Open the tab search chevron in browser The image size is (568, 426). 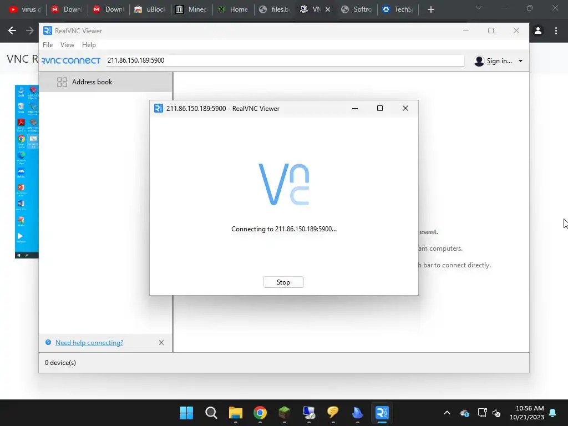point(479,8)
